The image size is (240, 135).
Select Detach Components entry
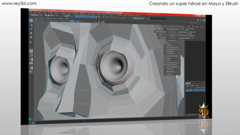[172, 65]
